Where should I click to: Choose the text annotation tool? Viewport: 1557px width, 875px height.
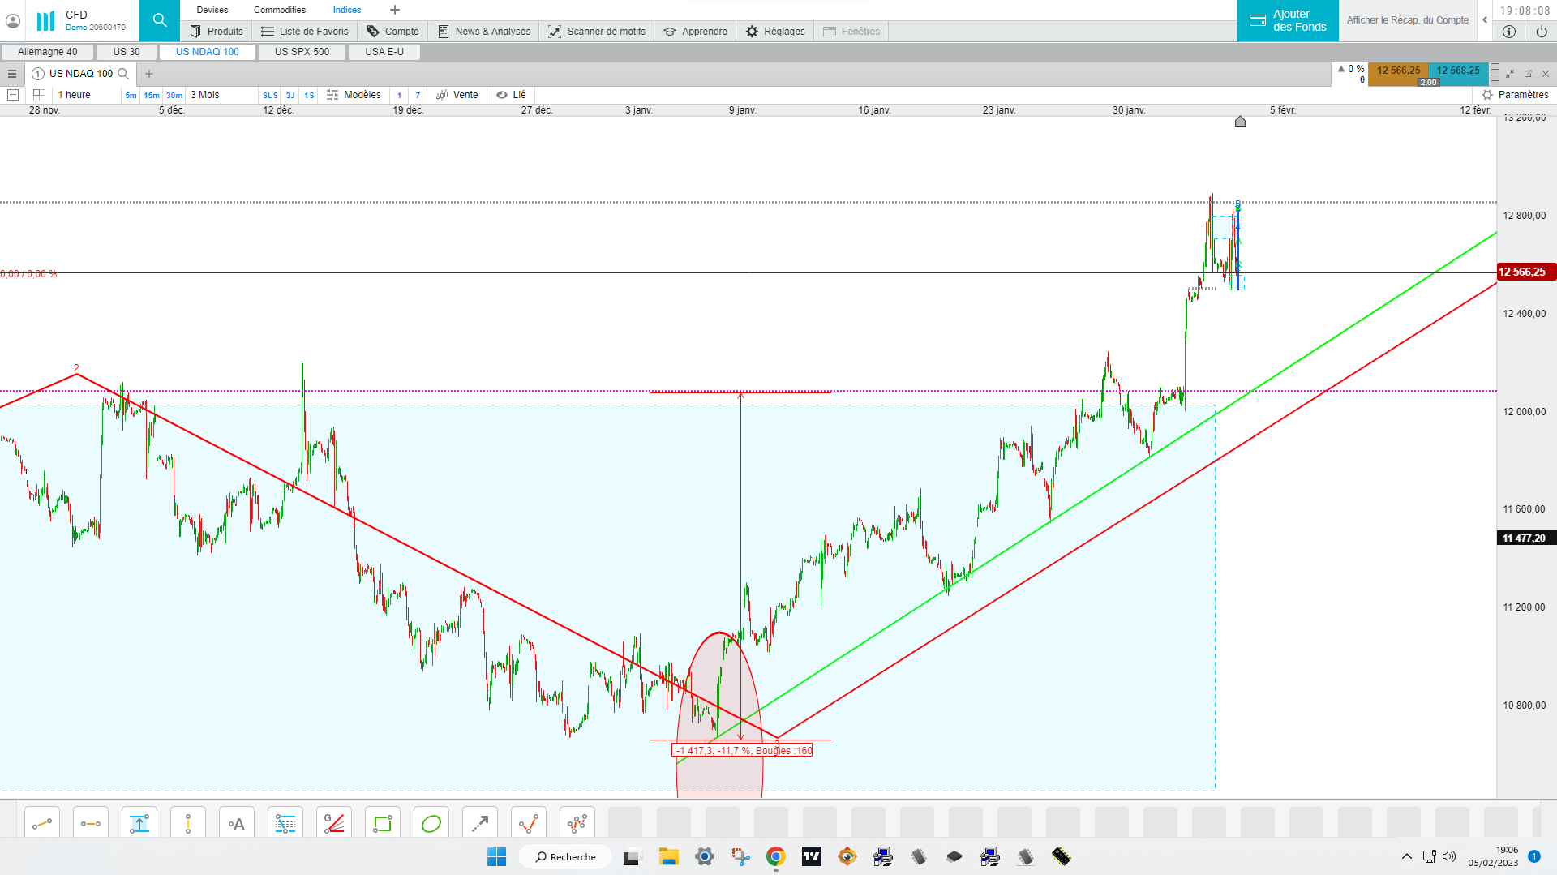(237, 824)
